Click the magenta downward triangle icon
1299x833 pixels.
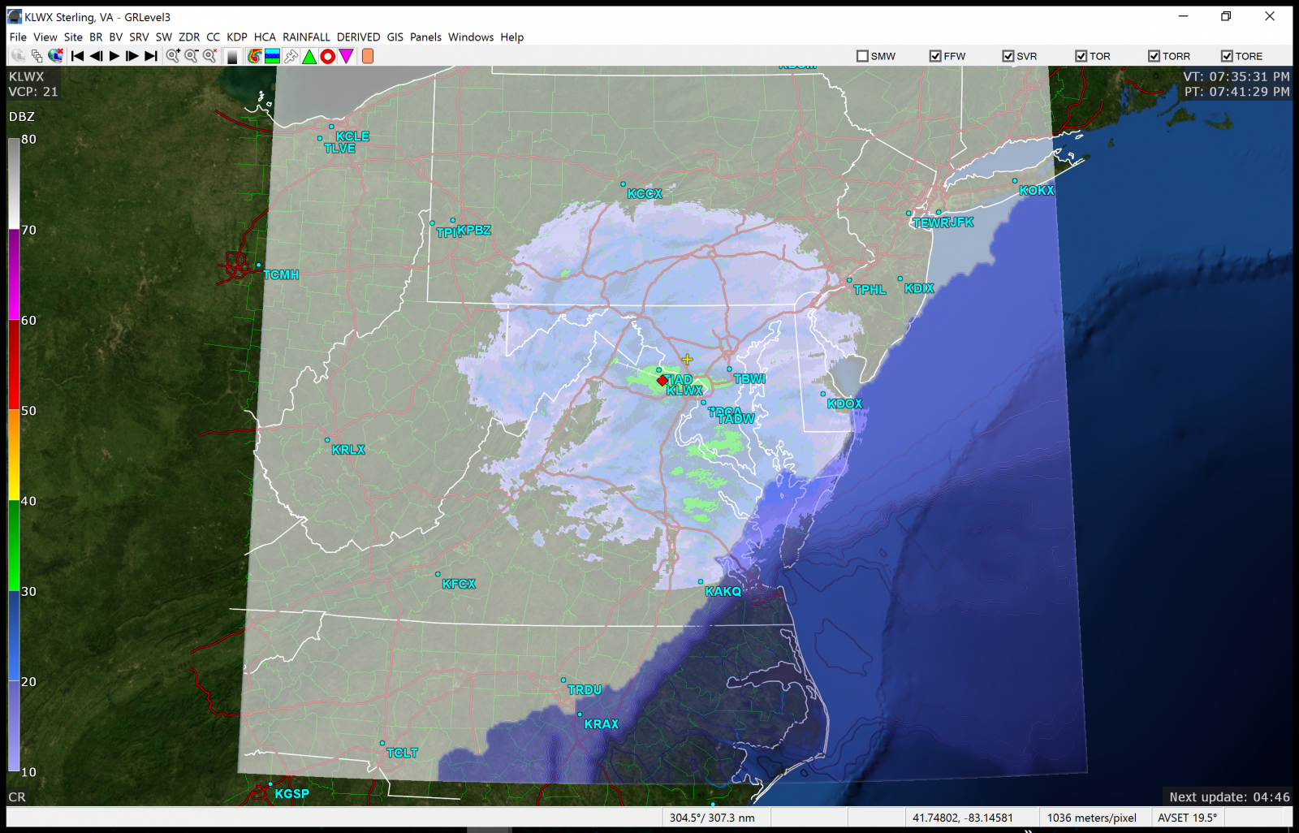tap(347, 56)
